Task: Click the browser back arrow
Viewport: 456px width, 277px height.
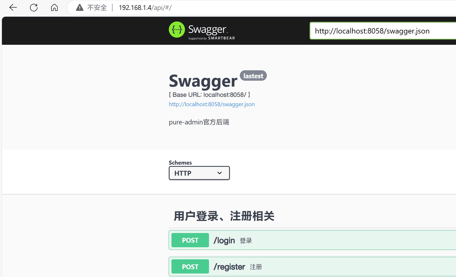Action: click(x=13, y=8)
